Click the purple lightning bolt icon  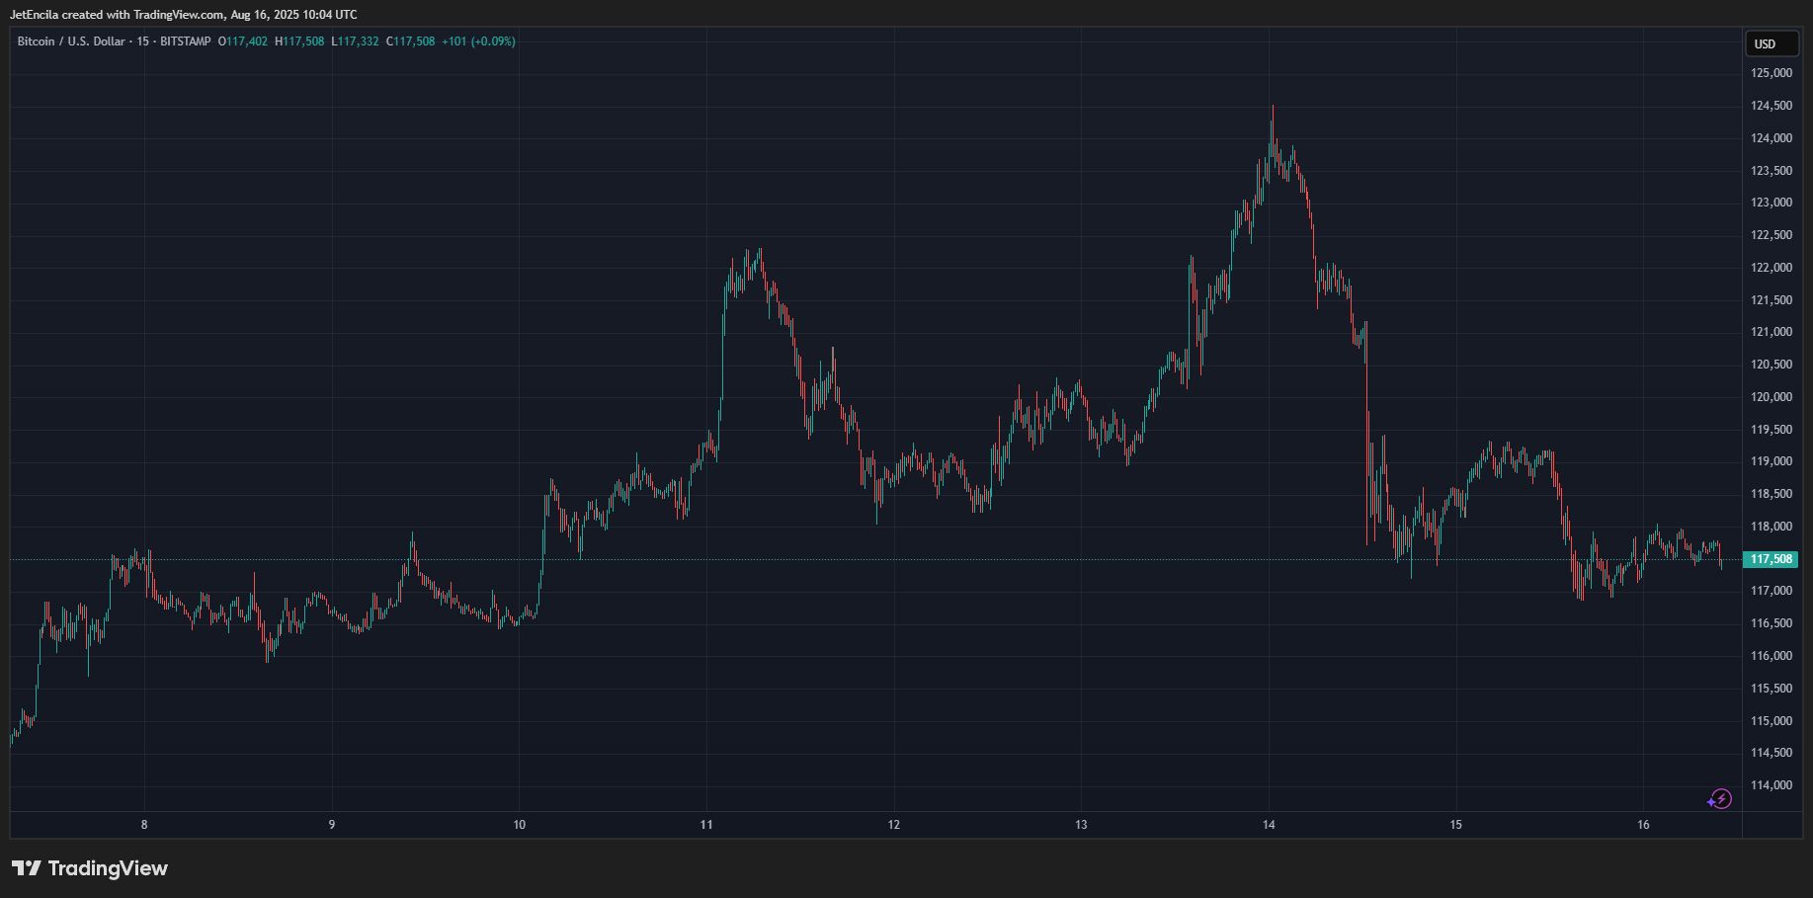(1720, 799)
